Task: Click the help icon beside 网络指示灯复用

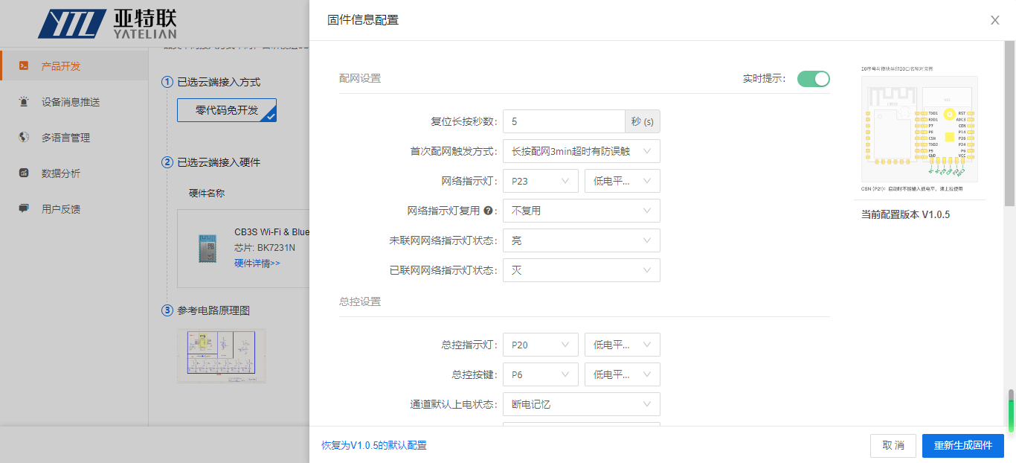Action: 489,211
